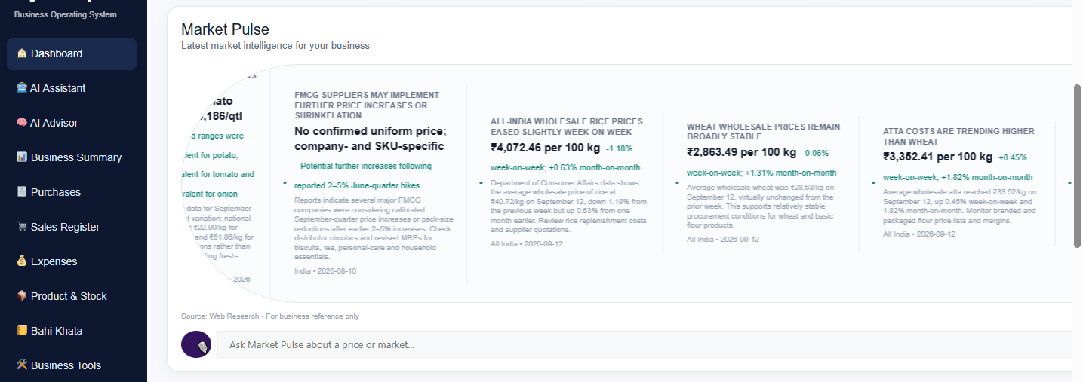
Task: Click the Expenses money bag icon
Action: coord(22,261)
